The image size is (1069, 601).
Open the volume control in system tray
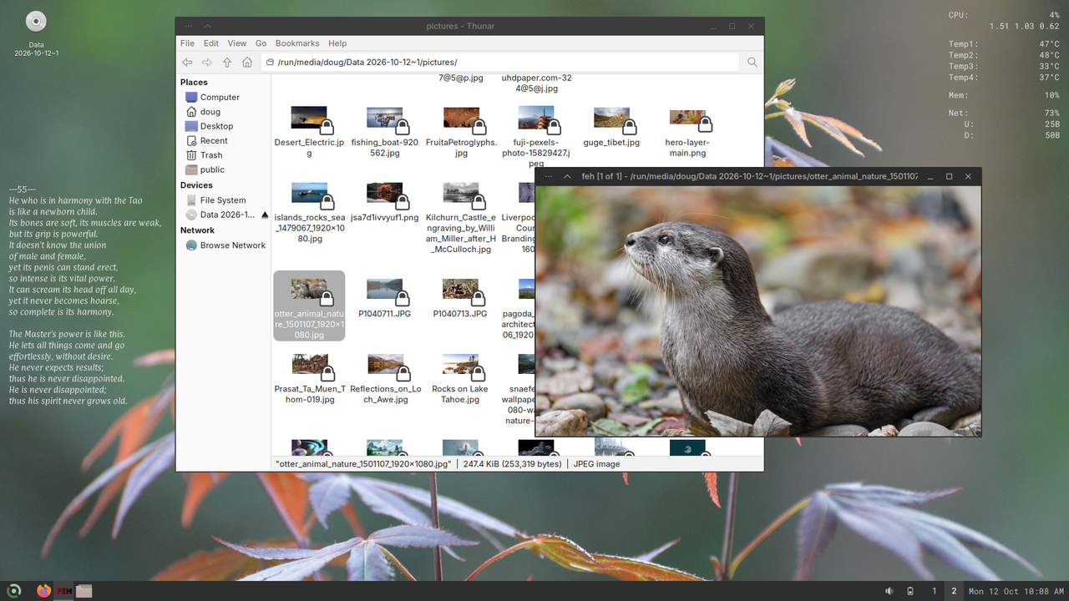click(889, 591)
